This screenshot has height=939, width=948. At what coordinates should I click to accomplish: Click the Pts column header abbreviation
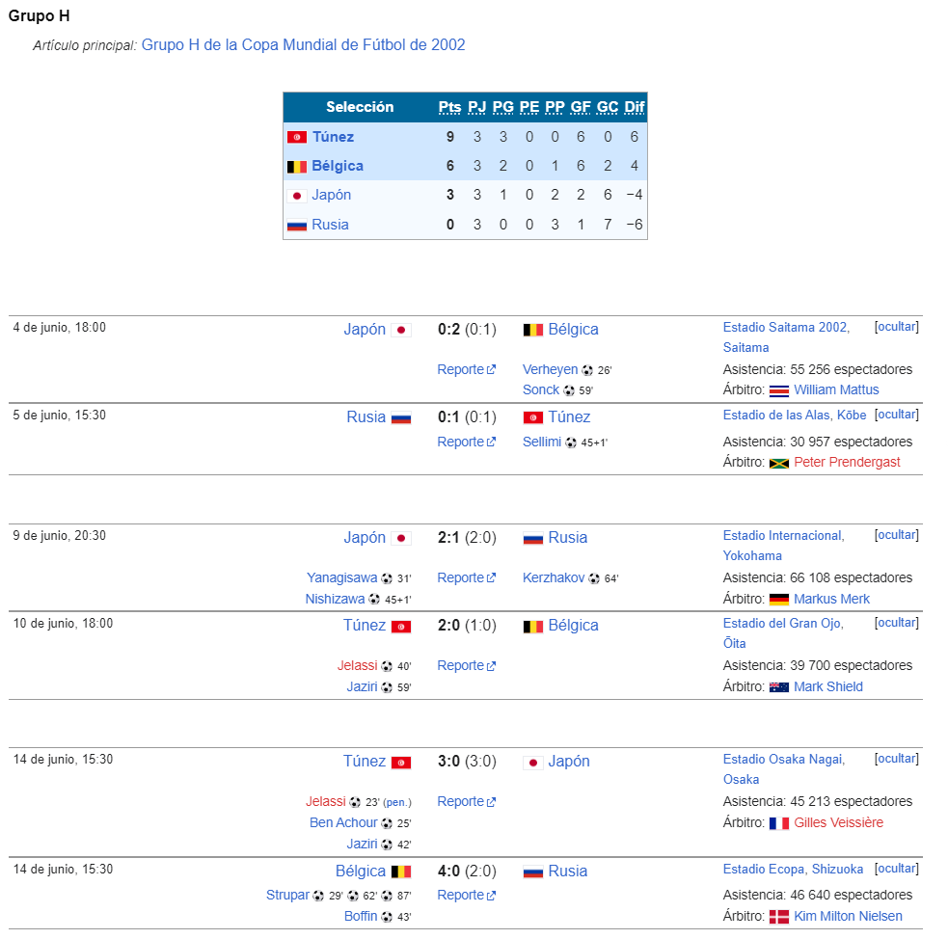pos(449,108)
